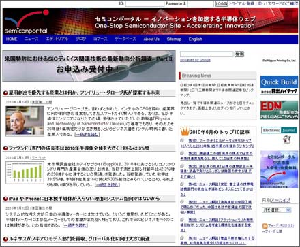
Task: Click the semiconportal logo
Action: (26, 22)
